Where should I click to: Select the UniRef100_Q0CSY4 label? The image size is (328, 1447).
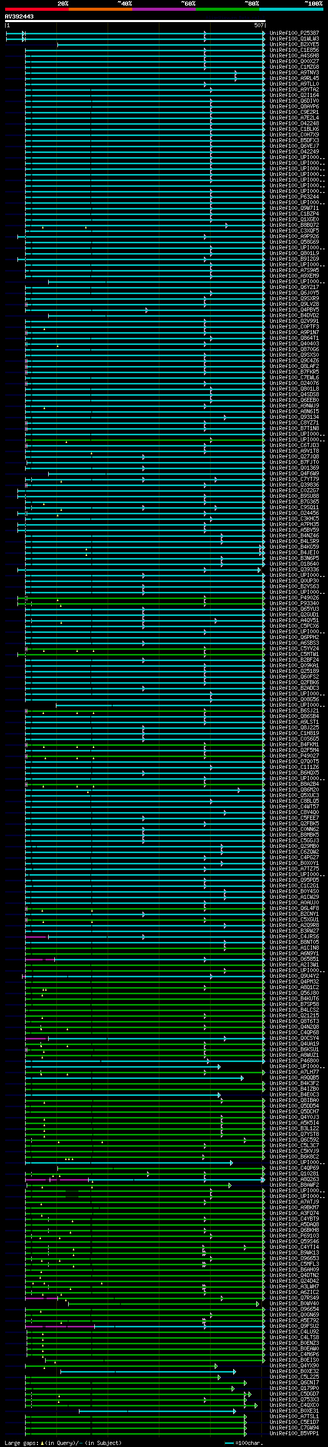point(294,1038)
